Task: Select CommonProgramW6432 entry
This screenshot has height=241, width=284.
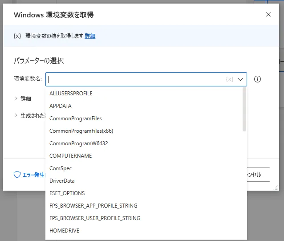Action: (79, 143)
